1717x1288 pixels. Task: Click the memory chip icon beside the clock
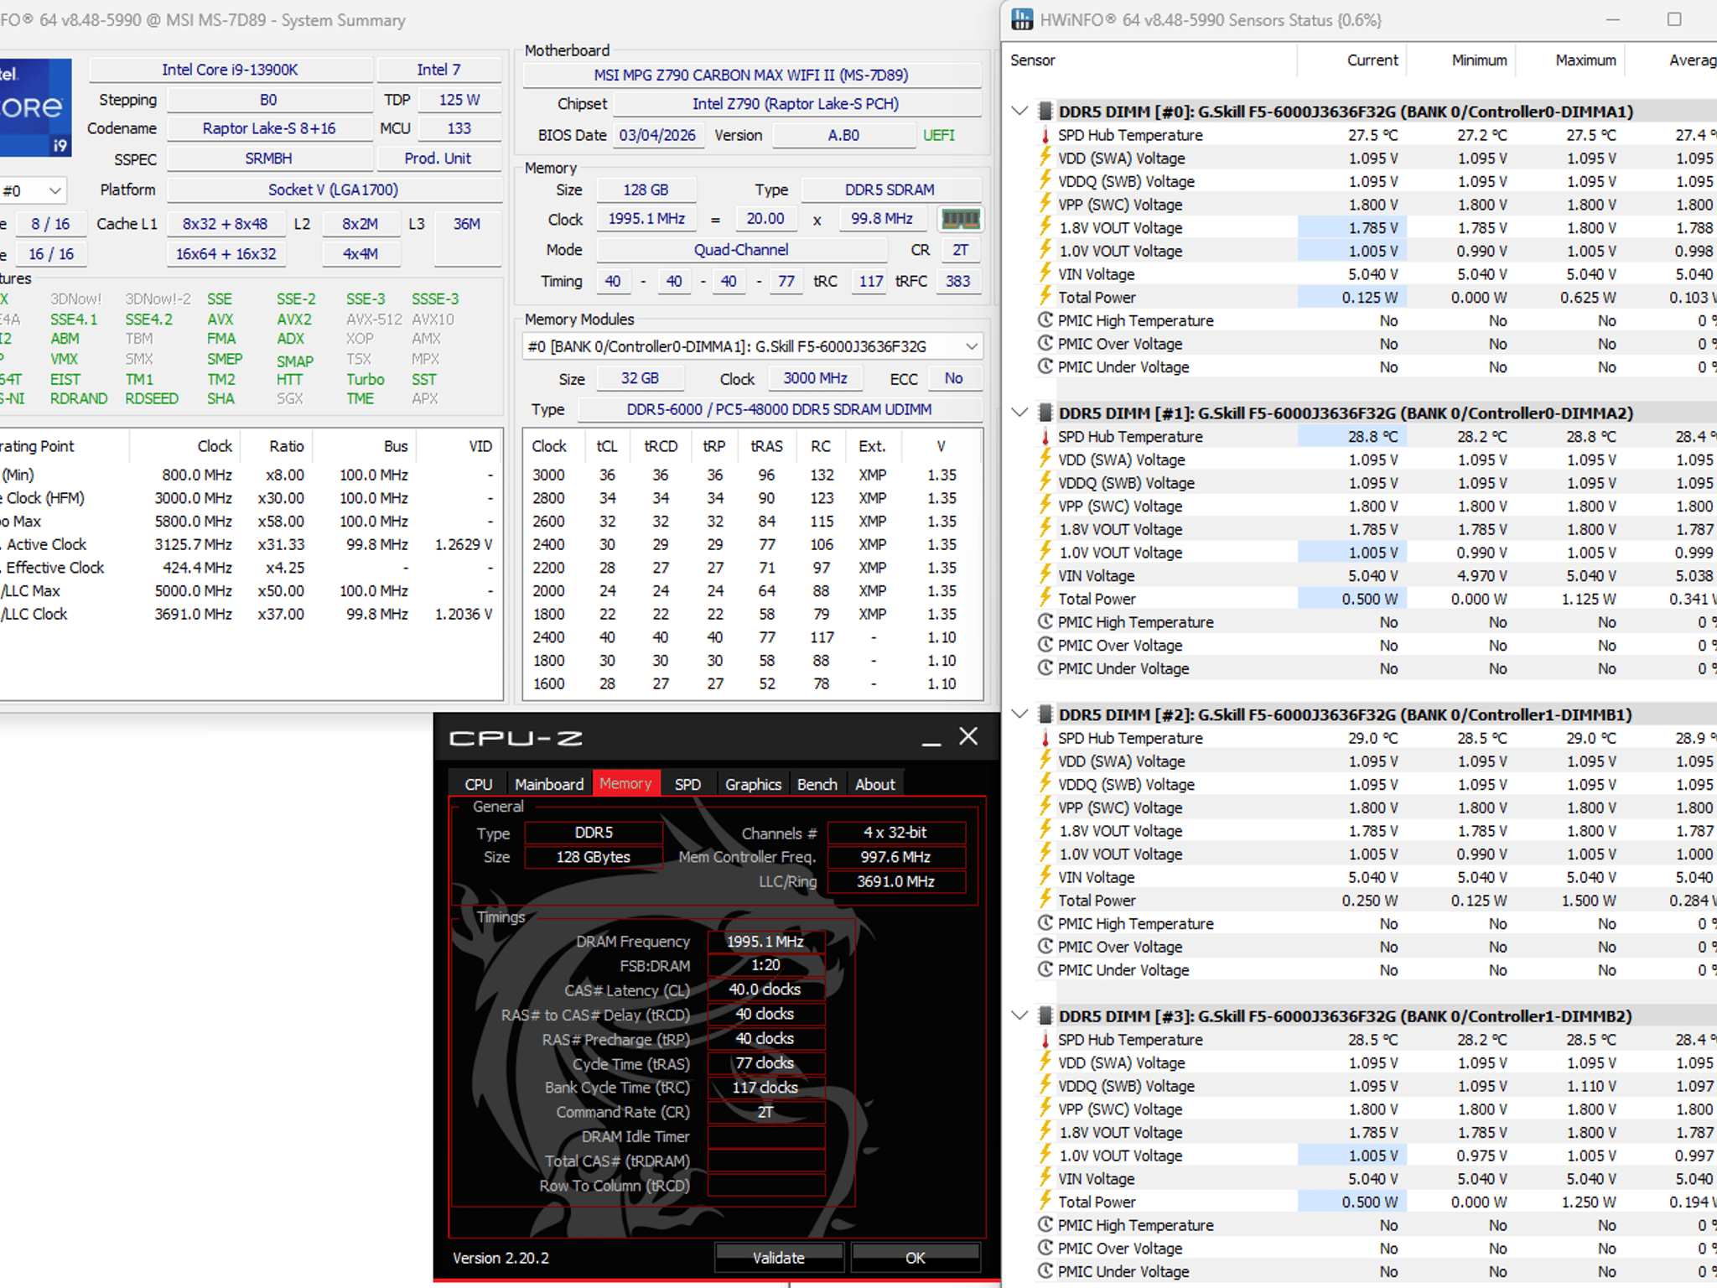(960, 219)
